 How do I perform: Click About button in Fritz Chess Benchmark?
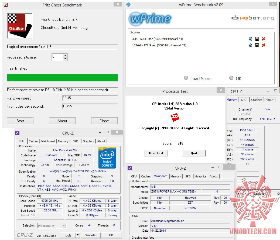click(x=62, y=121)
